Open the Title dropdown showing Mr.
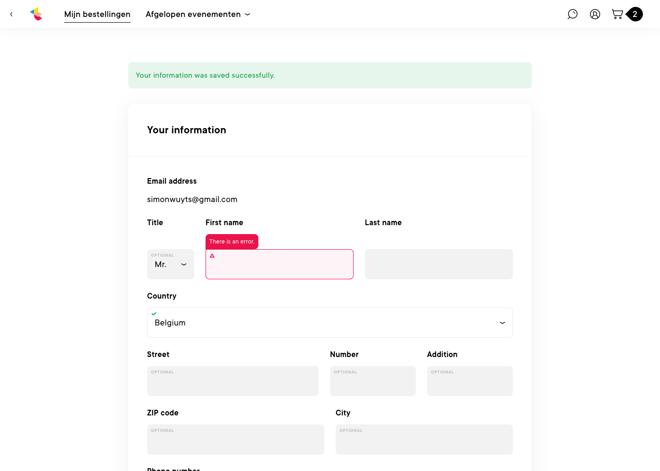Image resolution: width=660 pixels, height=471 pixels. [x=171, y=264]
